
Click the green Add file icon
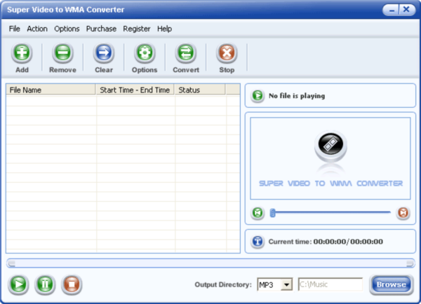[x=22, y=53]
